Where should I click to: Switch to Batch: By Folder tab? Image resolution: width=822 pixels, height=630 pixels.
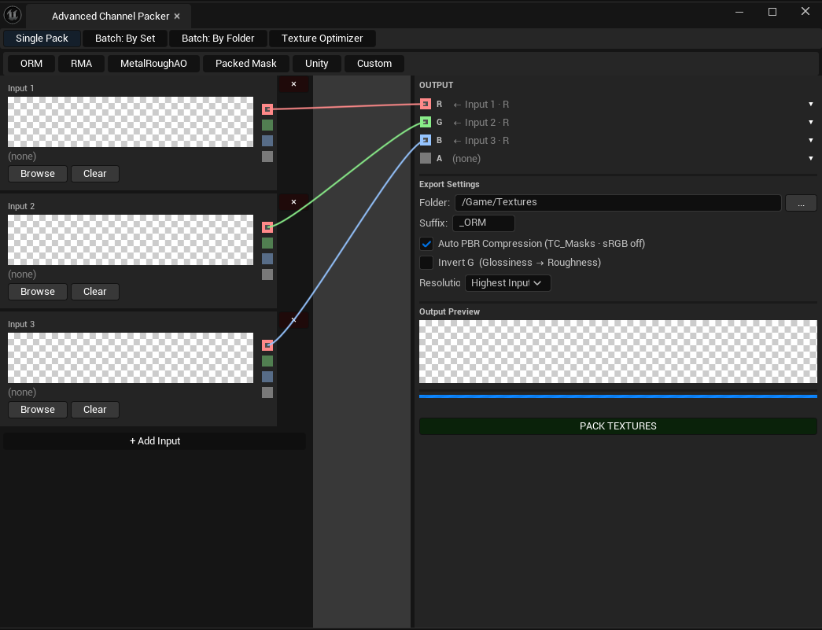pyautogui.click(x=218, y=39)
